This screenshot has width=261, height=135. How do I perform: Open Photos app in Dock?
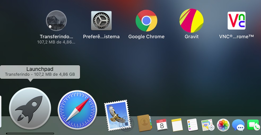[x=223, y=125]
